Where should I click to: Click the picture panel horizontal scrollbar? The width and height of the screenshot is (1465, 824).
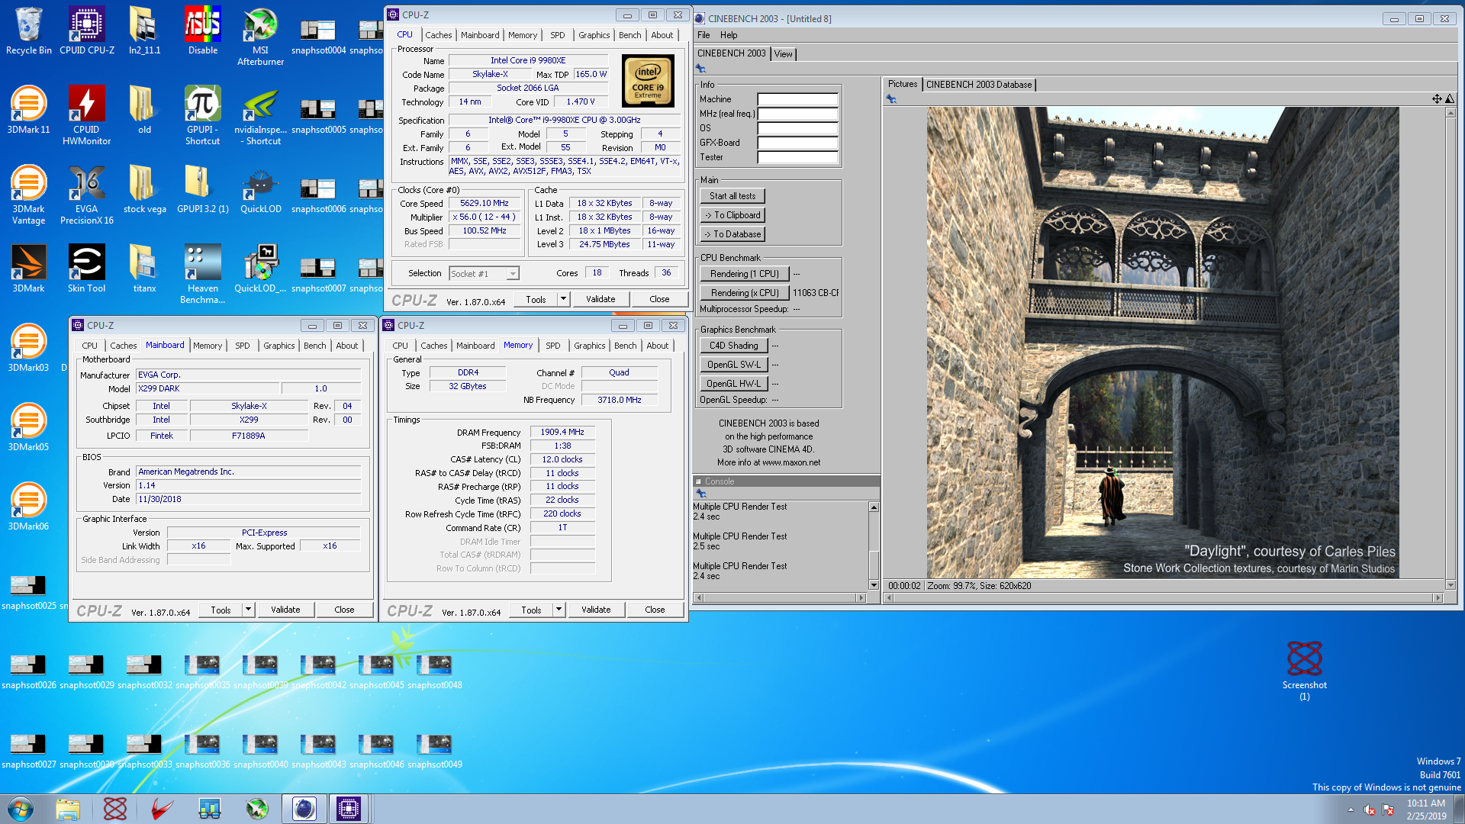point(1164,598)
